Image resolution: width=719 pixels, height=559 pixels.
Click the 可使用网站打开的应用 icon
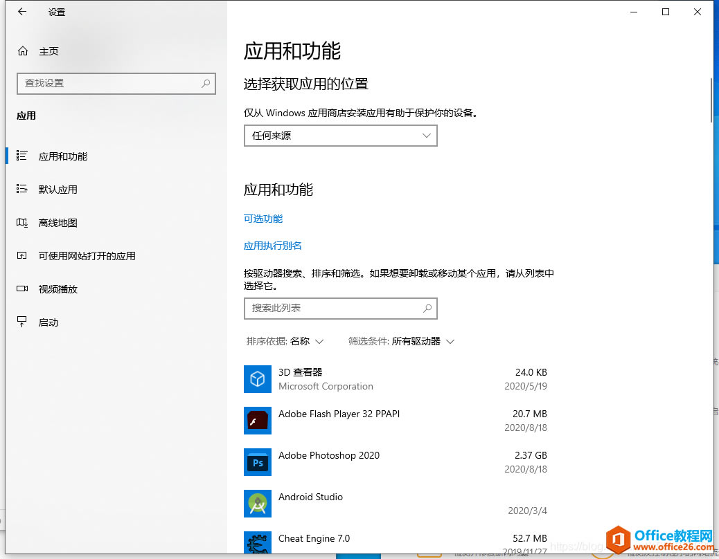click(21, 255)
